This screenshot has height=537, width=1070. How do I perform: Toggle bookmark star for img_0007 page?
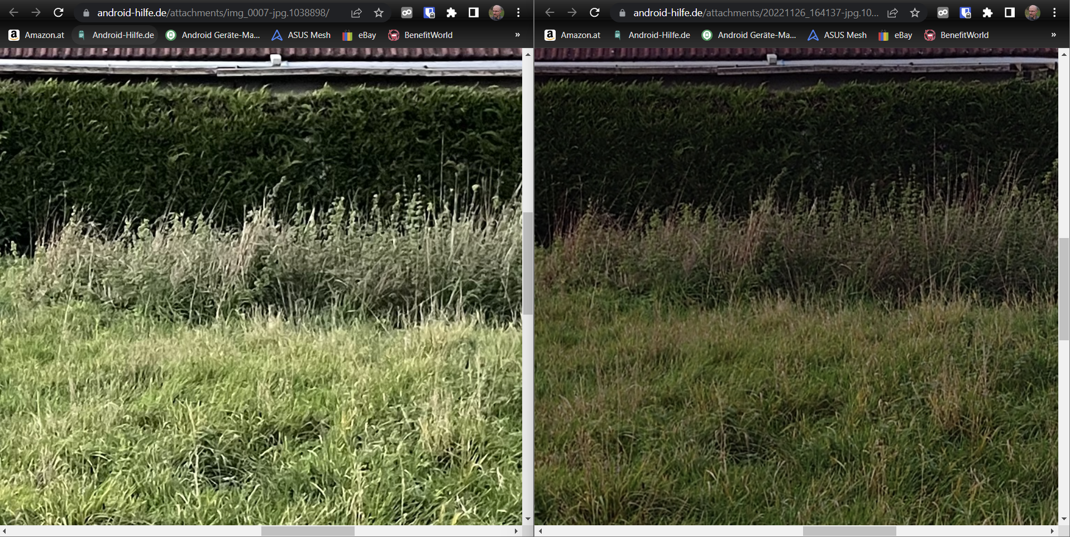point(379,12)
